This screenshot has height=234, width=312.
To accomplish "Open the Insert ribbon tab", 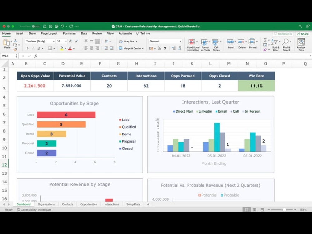I will tap(19, 33).
